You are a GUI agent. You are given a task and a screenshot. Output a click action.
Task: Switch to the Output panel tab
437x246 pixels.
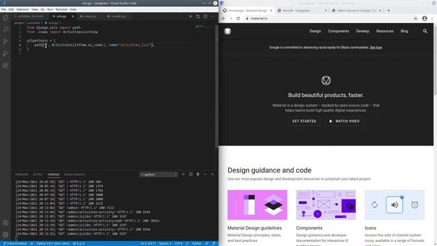coord(38,175)
